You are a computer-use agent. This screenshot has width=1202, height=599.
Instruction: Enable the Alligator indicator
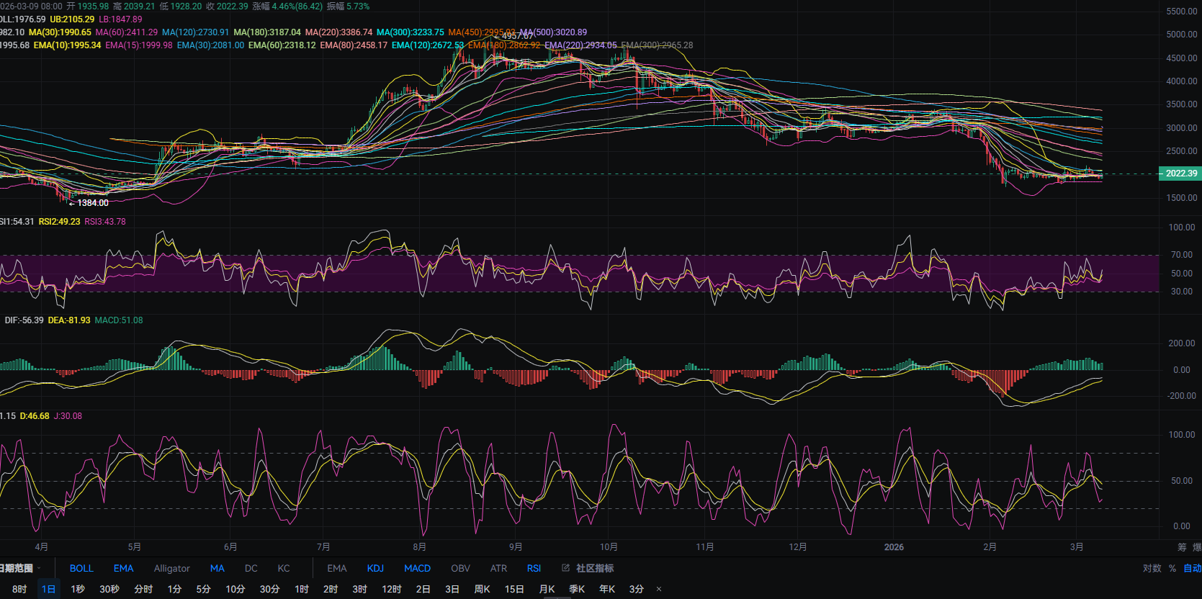pyautogui.click(x=171, y=568)
